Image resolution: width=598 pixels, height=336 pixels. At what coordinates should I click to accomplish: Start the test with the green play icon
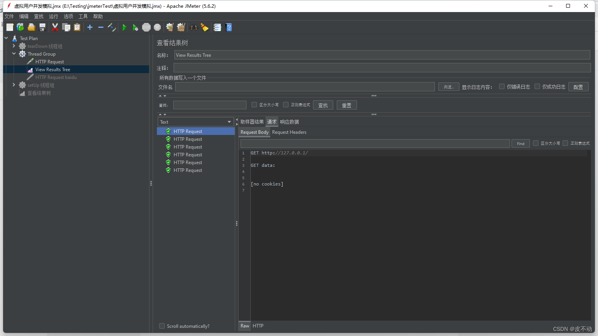pyautogui.click(x=124, y=27)
